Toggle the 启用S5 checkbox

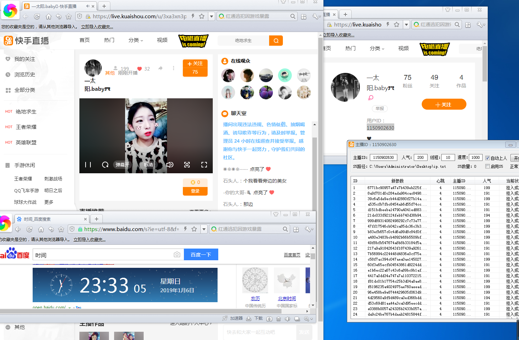[487, 166]
